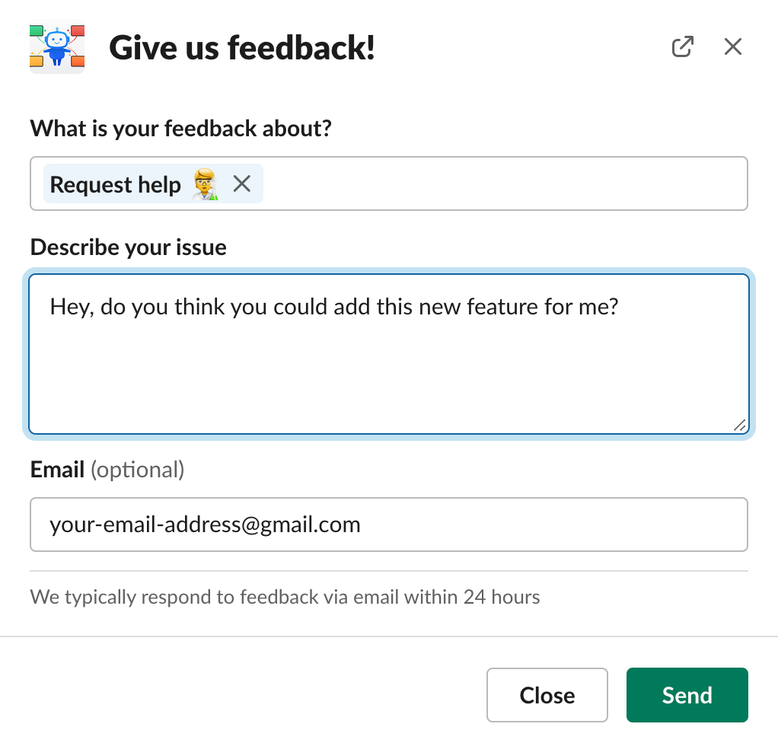The image size is (778, 743).
Task: Focus the Describe your issue text area
Action: tap(389, 355)
